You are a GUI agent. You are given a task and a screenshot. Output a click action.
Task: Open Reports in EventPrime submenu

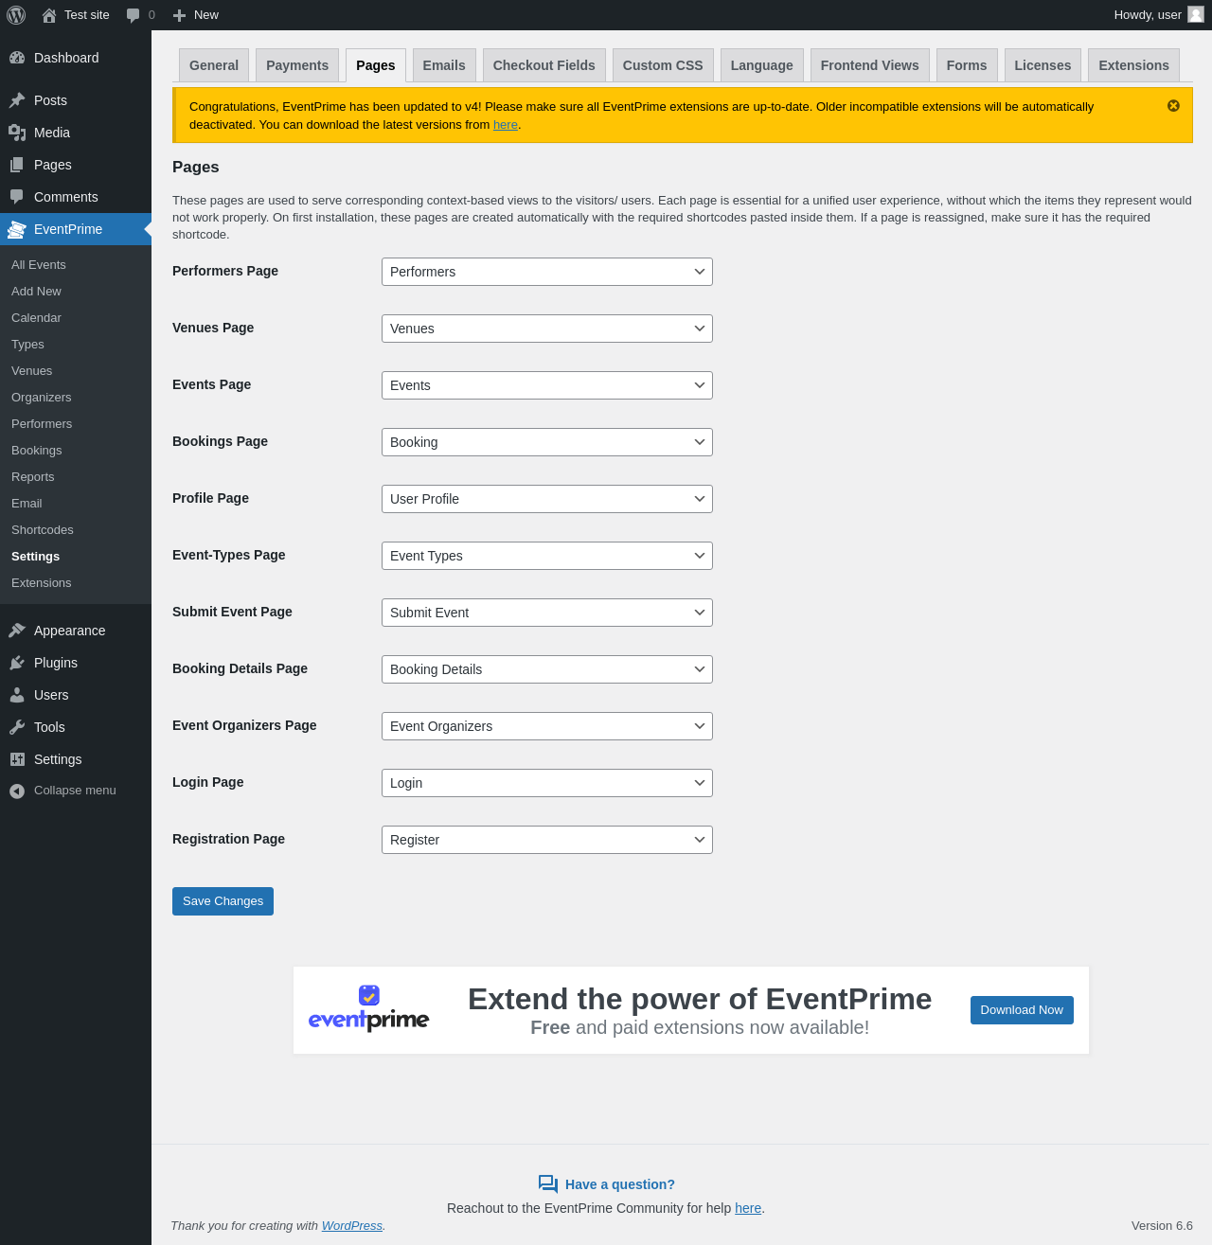(76, 477)
